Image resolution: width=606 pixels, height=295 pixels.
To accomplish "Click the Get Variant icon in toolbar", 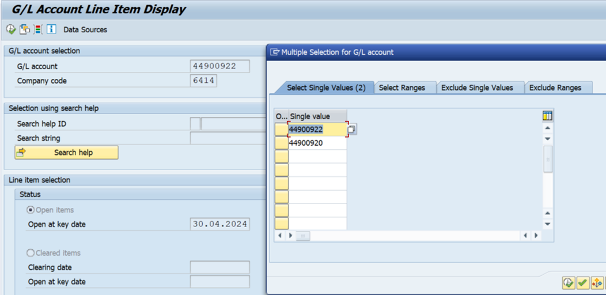I will (x=25, y=29).
